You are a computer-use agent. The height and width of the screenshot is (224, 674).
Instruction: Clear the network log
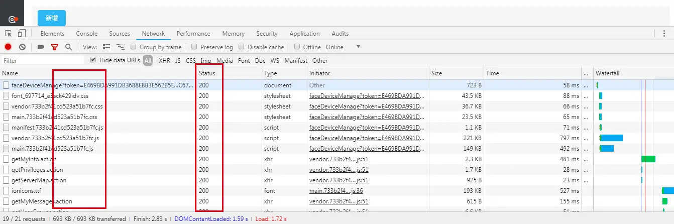pyautogui.click(x=22, y=47)
